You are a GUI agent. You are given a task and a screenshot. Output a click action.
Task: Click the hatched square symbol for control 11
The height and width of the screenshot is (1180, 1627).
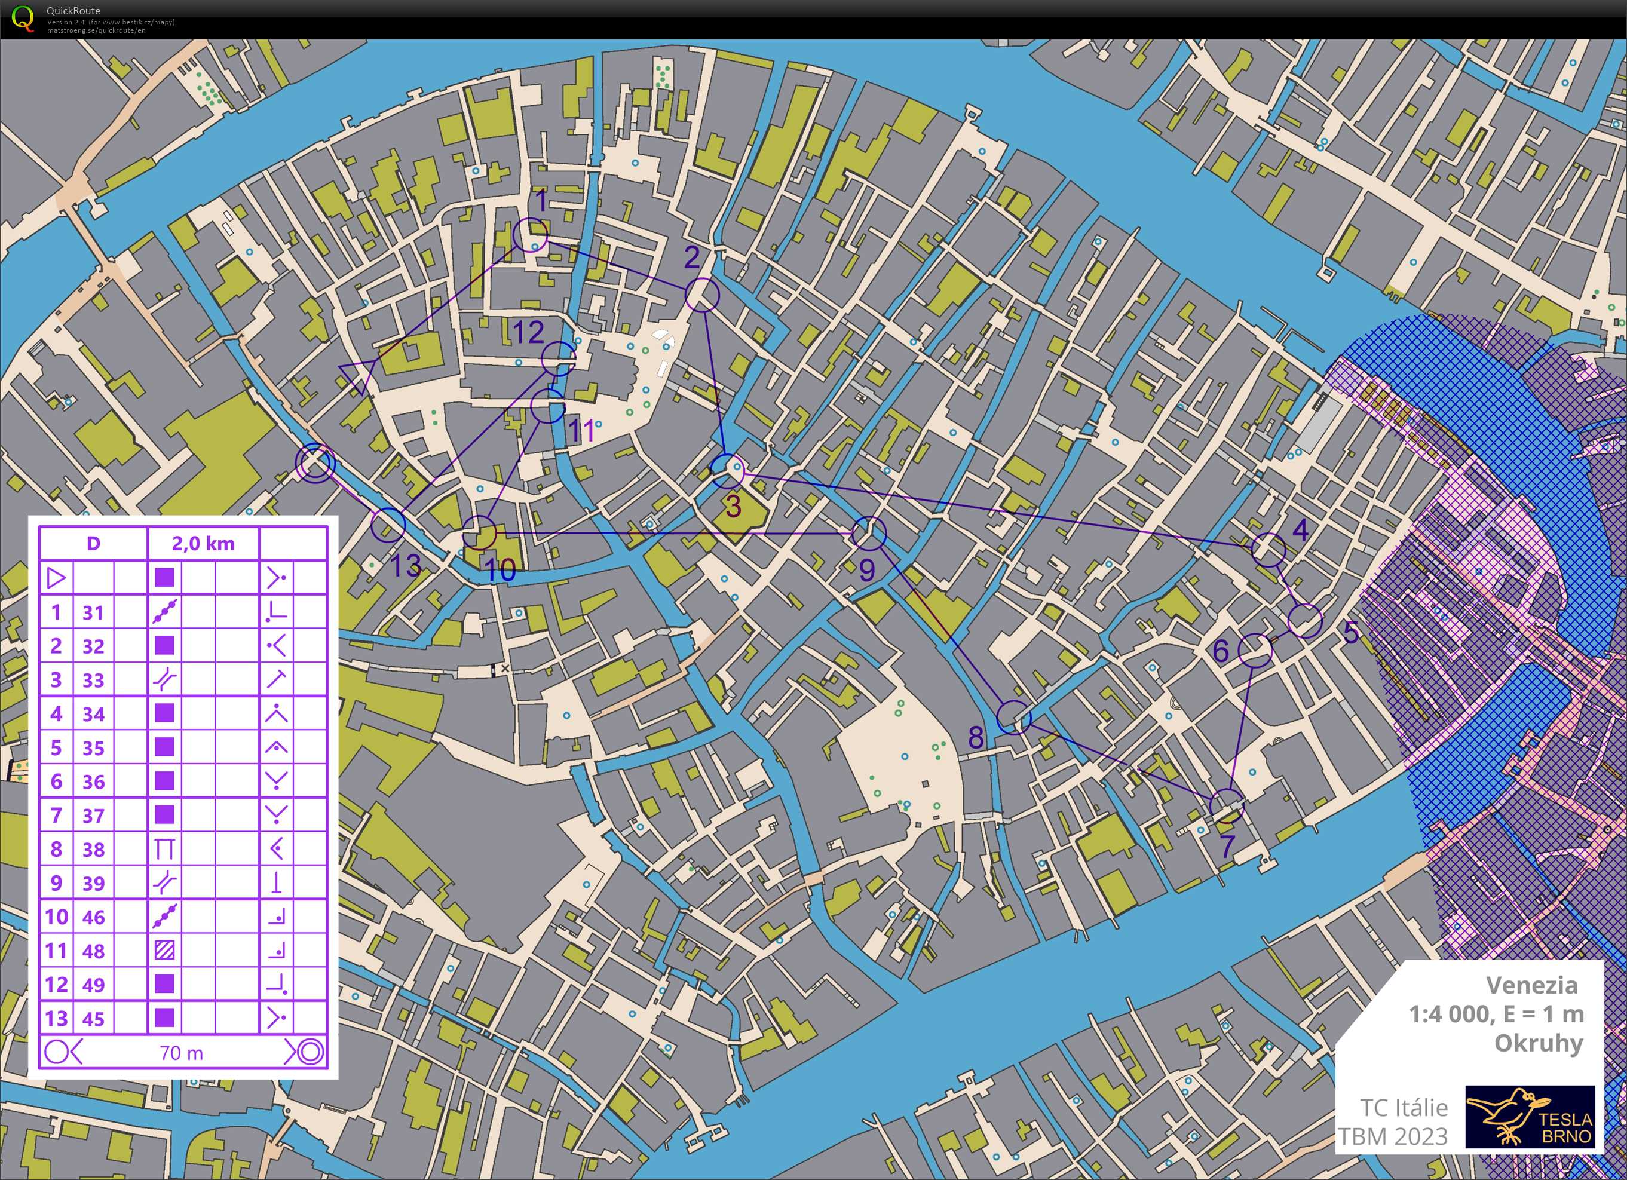click(x=164, y=951)
